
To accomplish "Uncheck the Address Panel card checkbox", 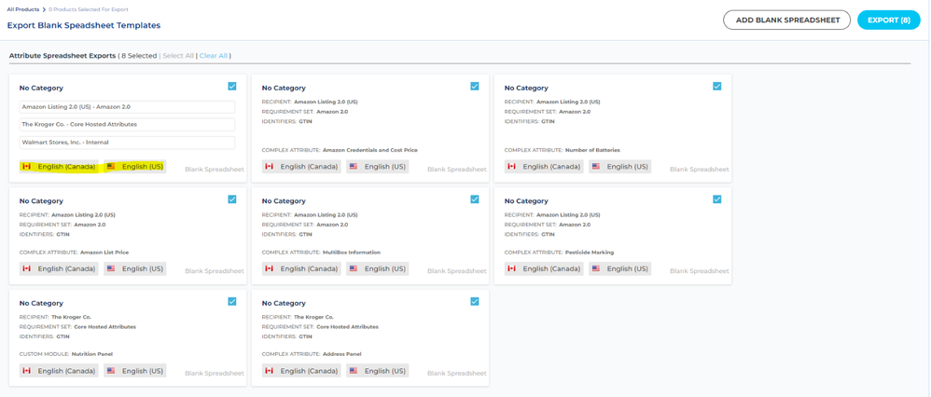I will coord(475,301).
